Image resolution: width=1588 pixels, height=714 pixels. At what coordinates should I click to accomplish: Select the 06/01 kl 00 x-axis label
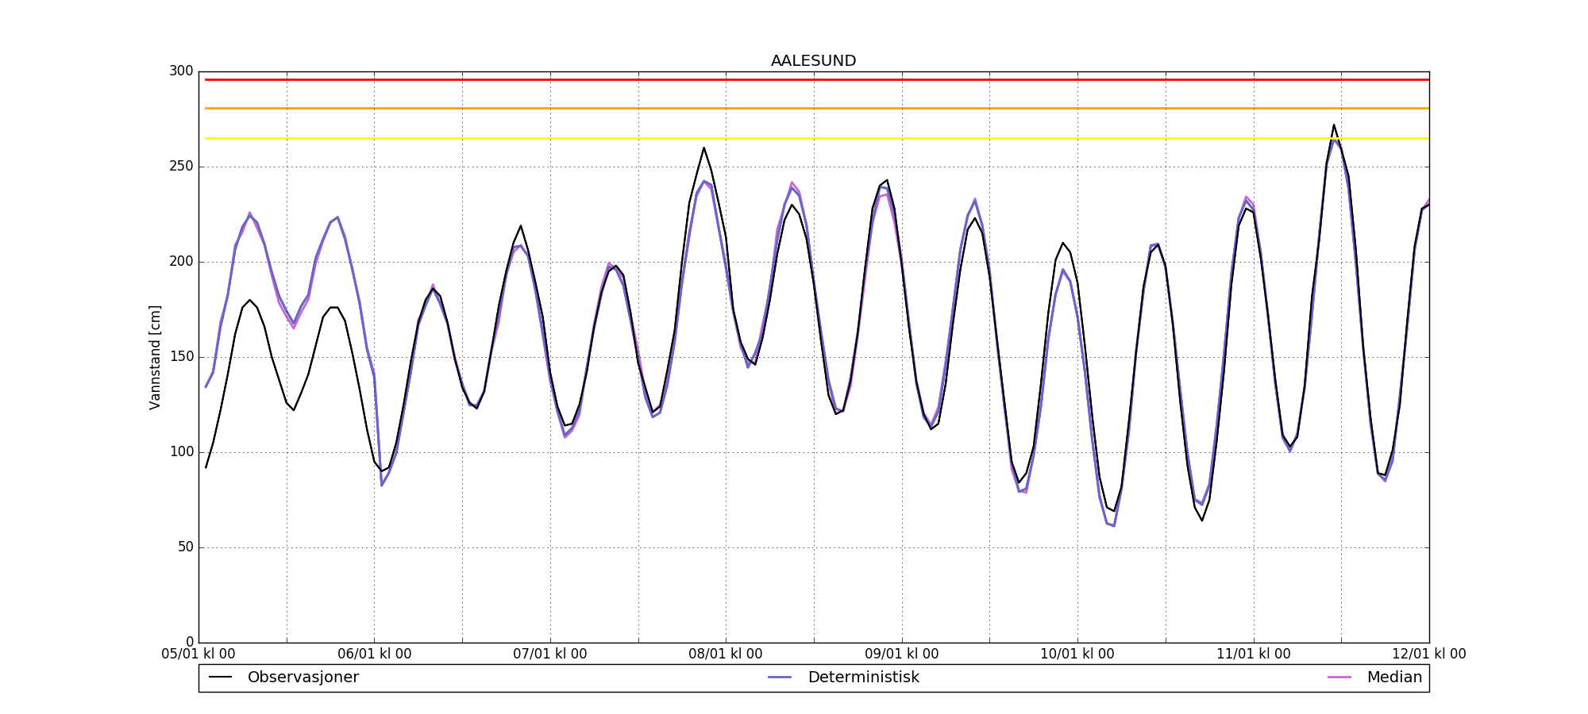click(375, 654)
